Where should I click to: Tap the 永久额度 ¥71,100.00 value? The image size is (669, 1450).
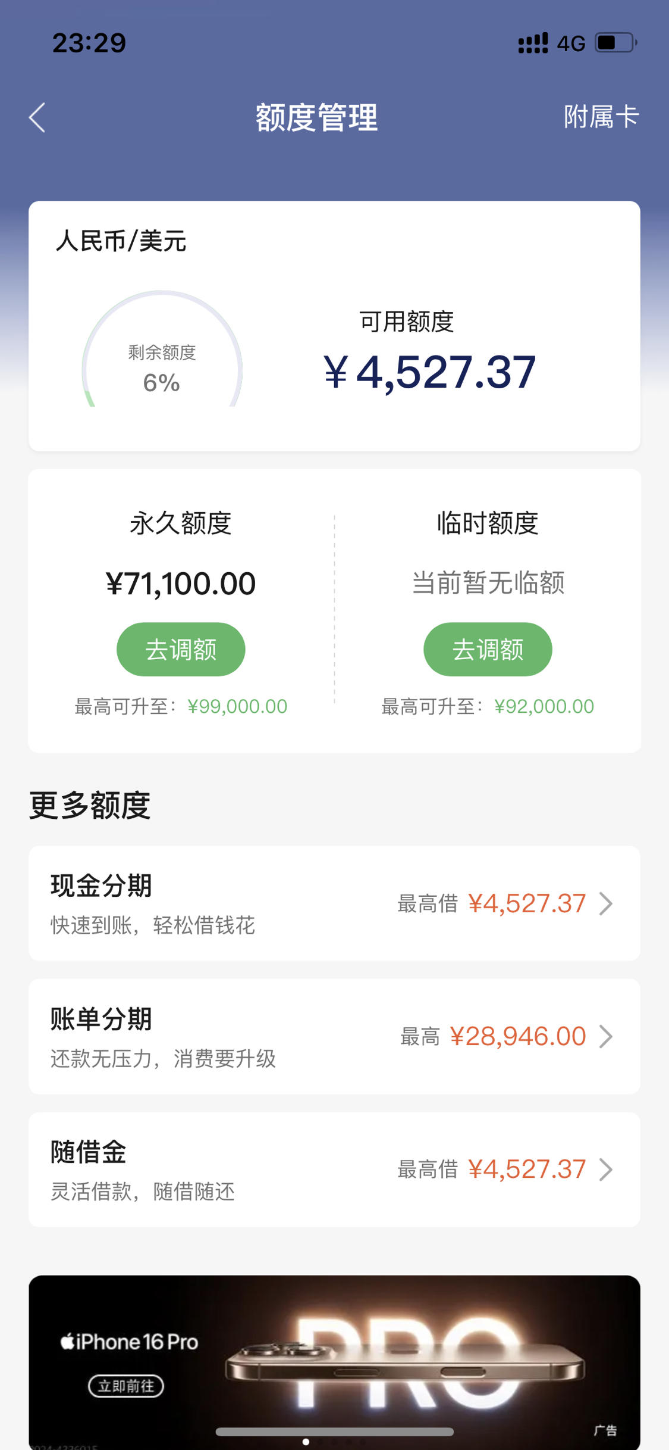coord(181,584)
